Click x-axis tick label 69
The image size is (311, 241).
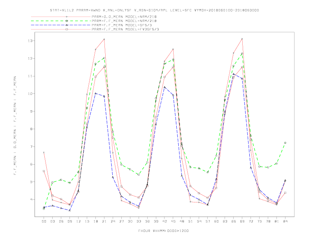pos(242,221)
